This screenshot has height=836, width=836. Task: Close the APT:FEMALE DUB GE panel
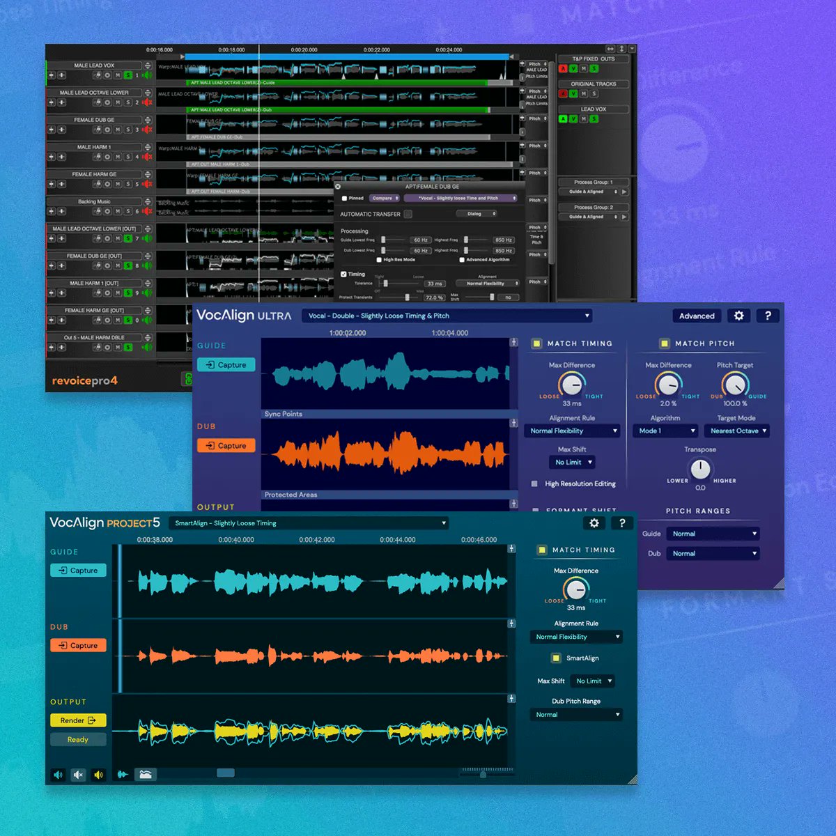338,187
